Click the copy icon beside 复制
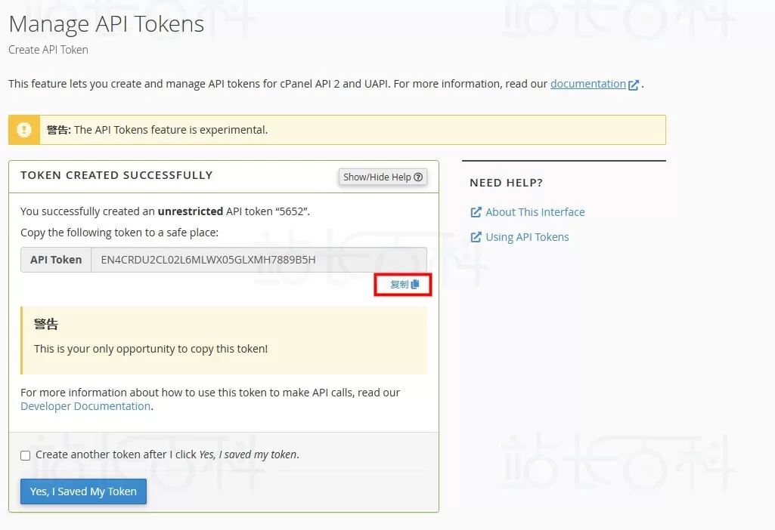Viewport: 775px width, 530px height. pyautogui.click(x=415, y=285)
